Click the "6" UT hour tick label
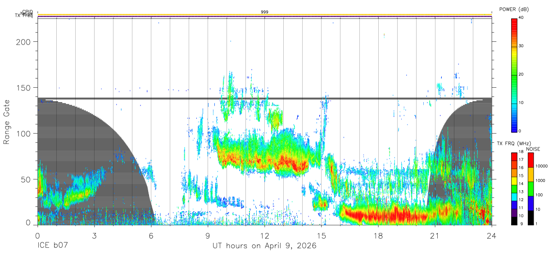This screenshot has width=553, height=255. click(x=151, y=235)
